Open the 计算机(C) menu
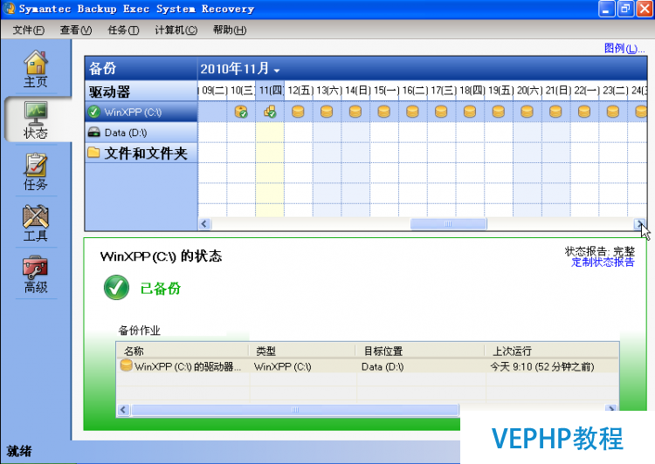The image size is (655, 464). pyautogui.click(x=176, y=30)
